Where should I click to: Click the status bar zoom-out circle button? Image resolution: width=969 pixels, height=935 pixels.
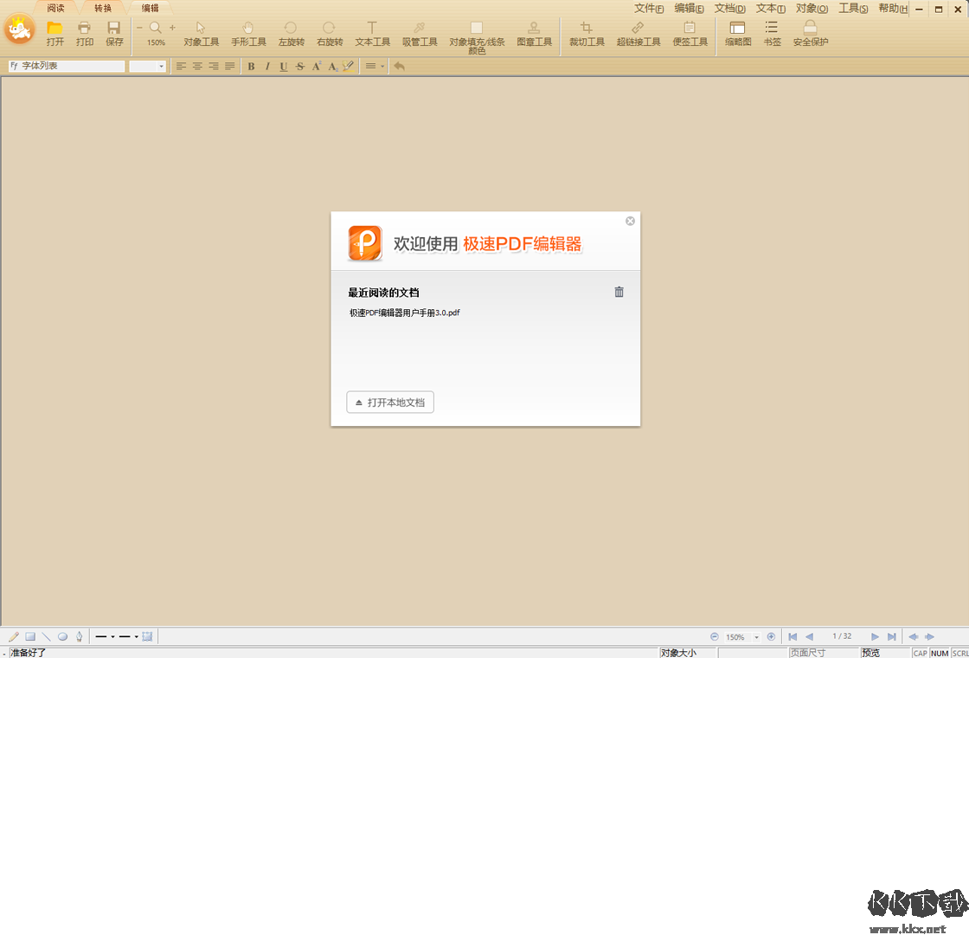tap(715, 636)
